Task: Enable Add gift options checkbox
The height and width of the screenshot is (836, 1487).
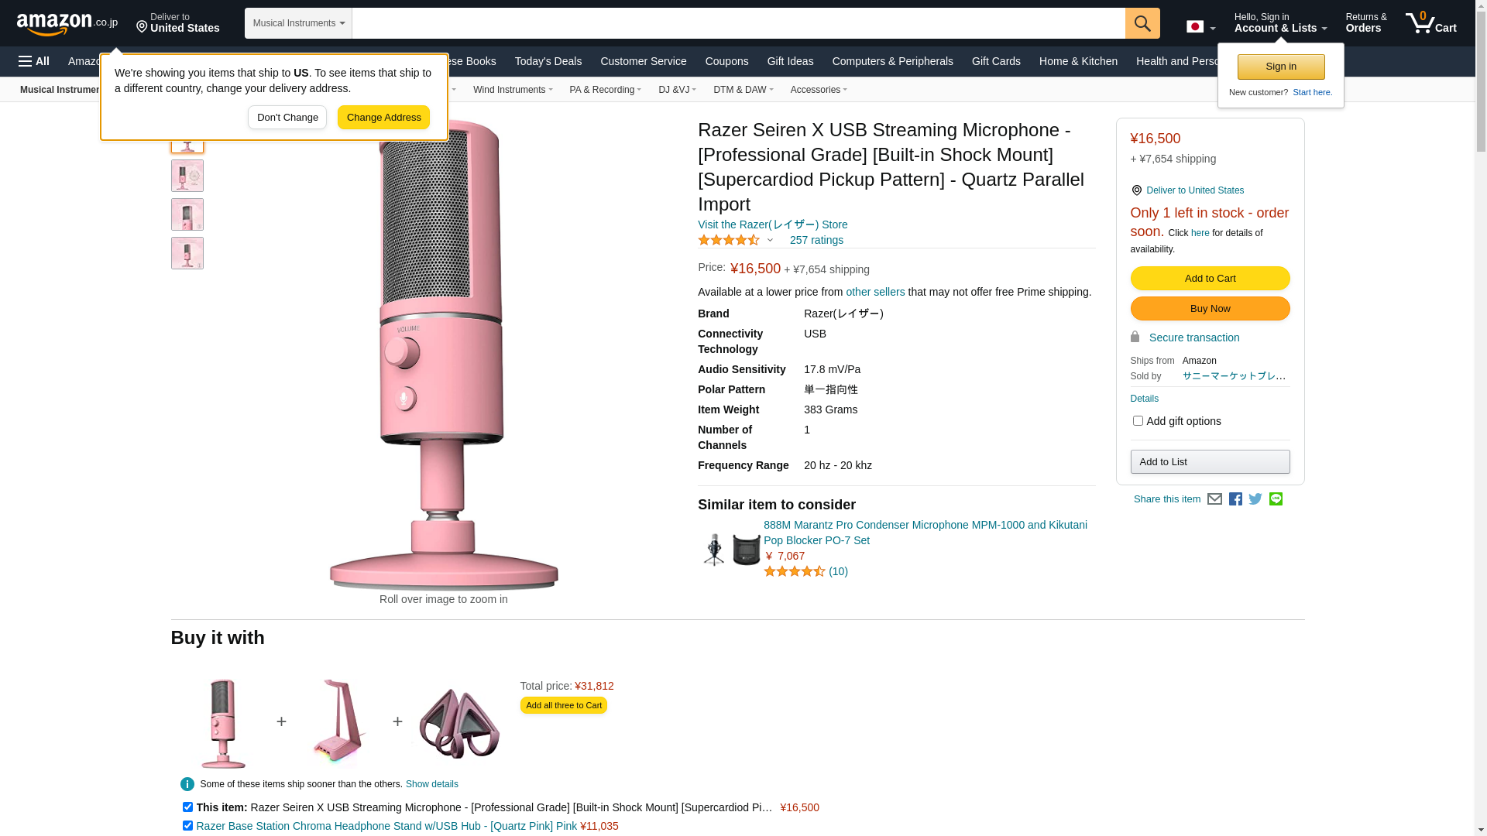Action: tap(1138, 421)
